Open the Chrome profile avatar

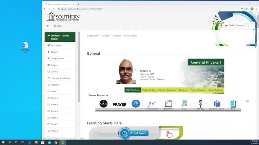(x=252, y=9)
